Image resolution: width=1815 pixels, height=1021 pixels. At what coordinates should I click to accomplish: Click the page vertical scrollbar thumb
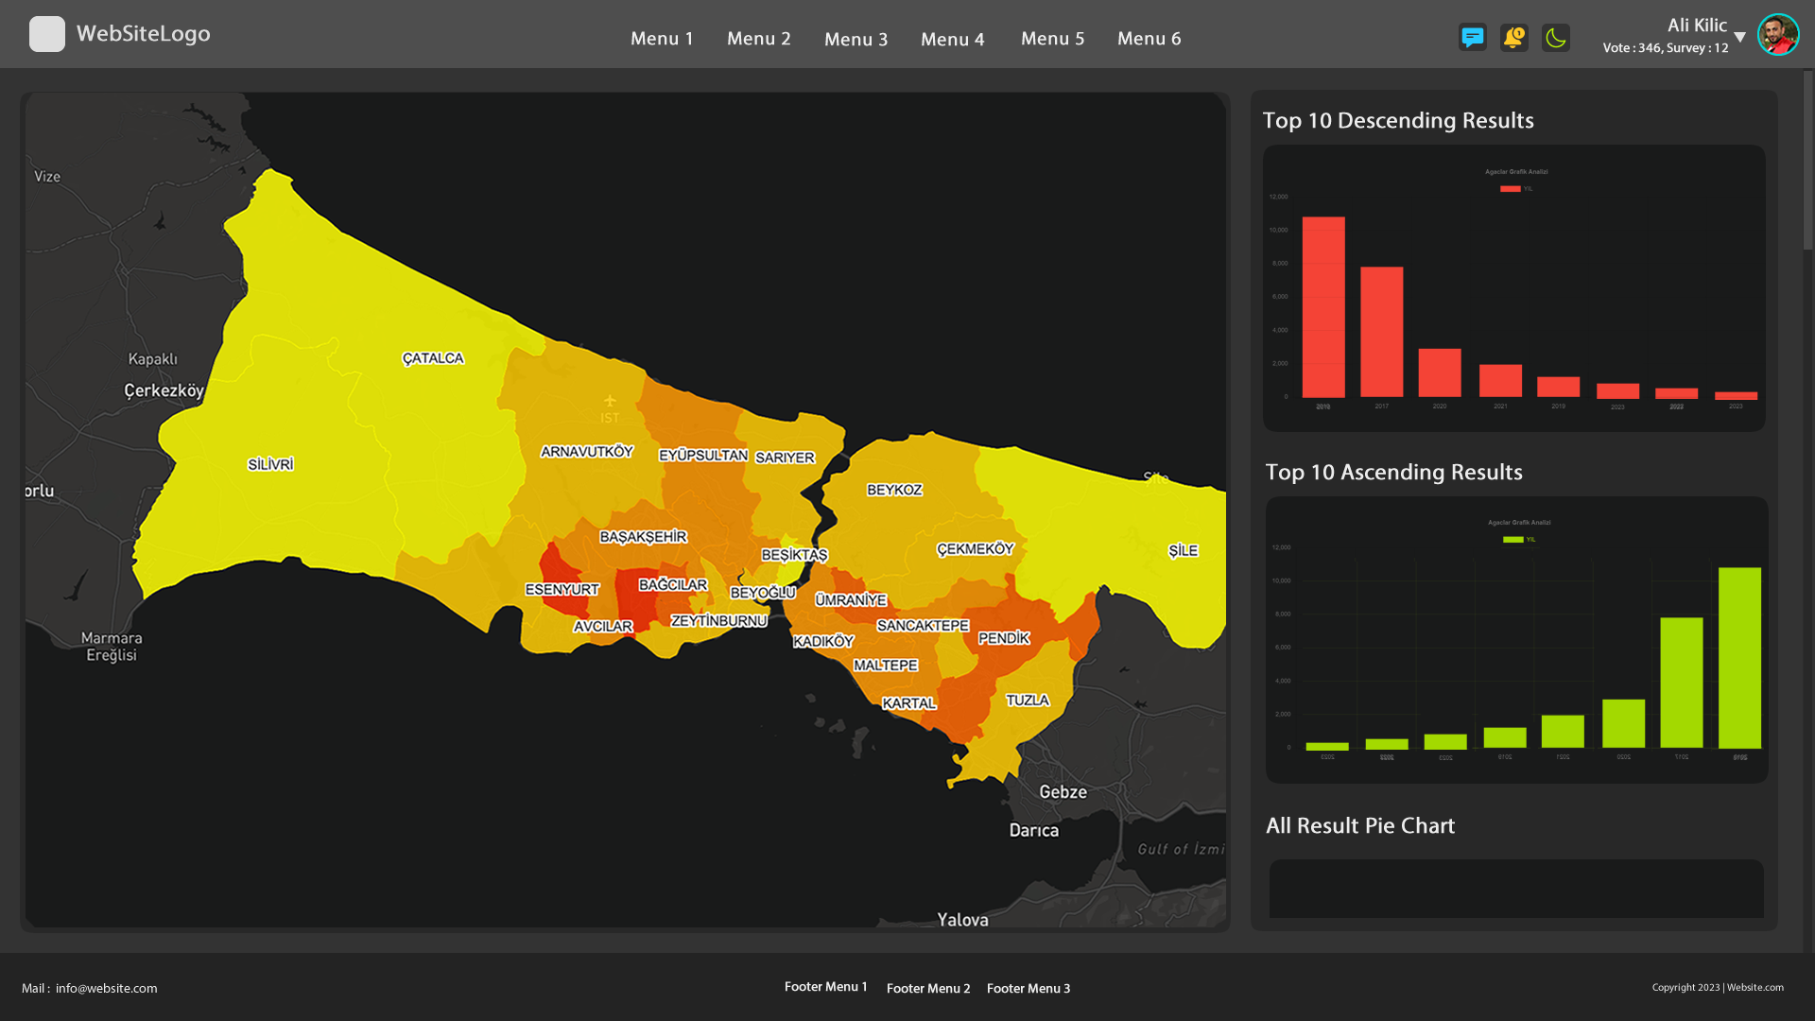[1808, 159]
